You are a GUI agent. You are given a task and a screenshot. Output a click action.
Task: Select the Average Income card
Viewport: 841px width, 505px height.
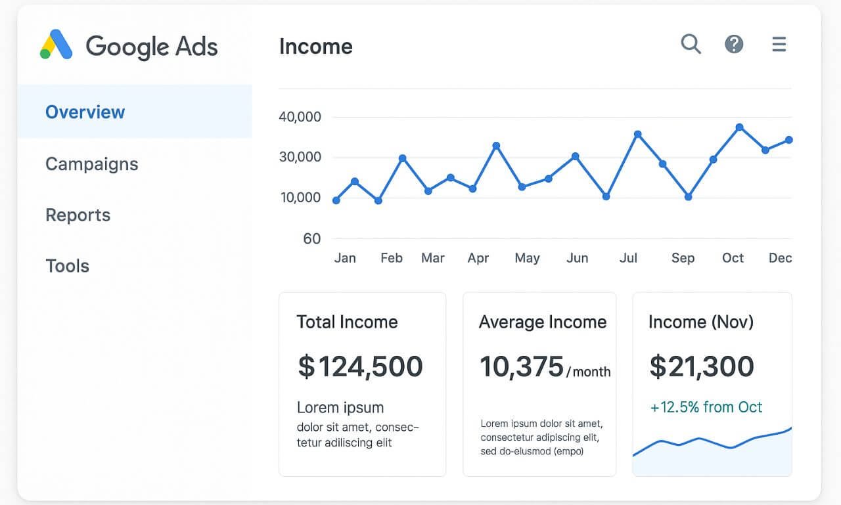pos(539,384)
